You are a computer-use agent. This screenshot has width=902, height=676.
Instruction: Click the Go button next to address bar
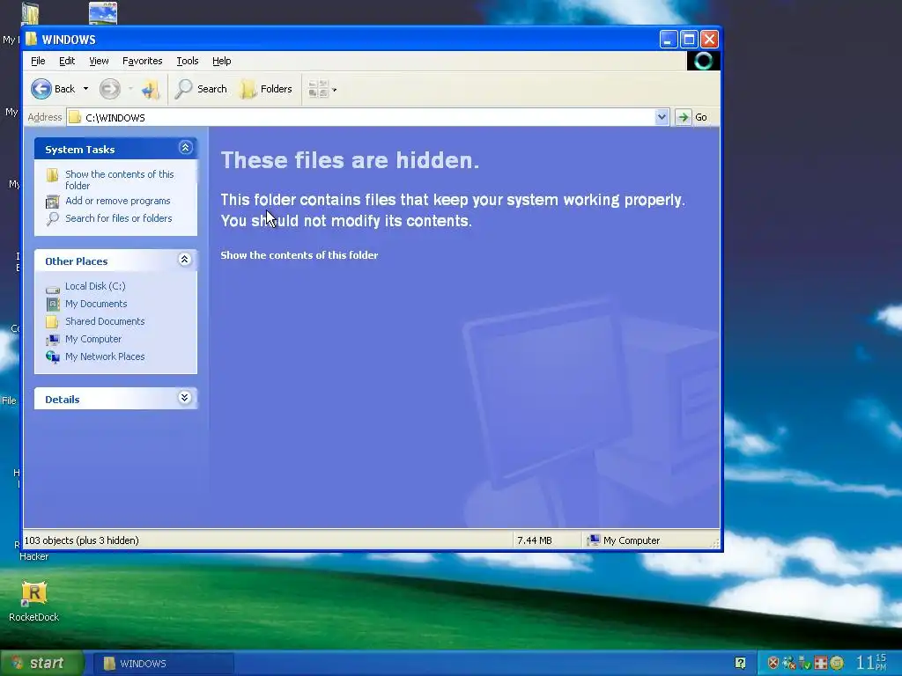click(x=692, y=117)
